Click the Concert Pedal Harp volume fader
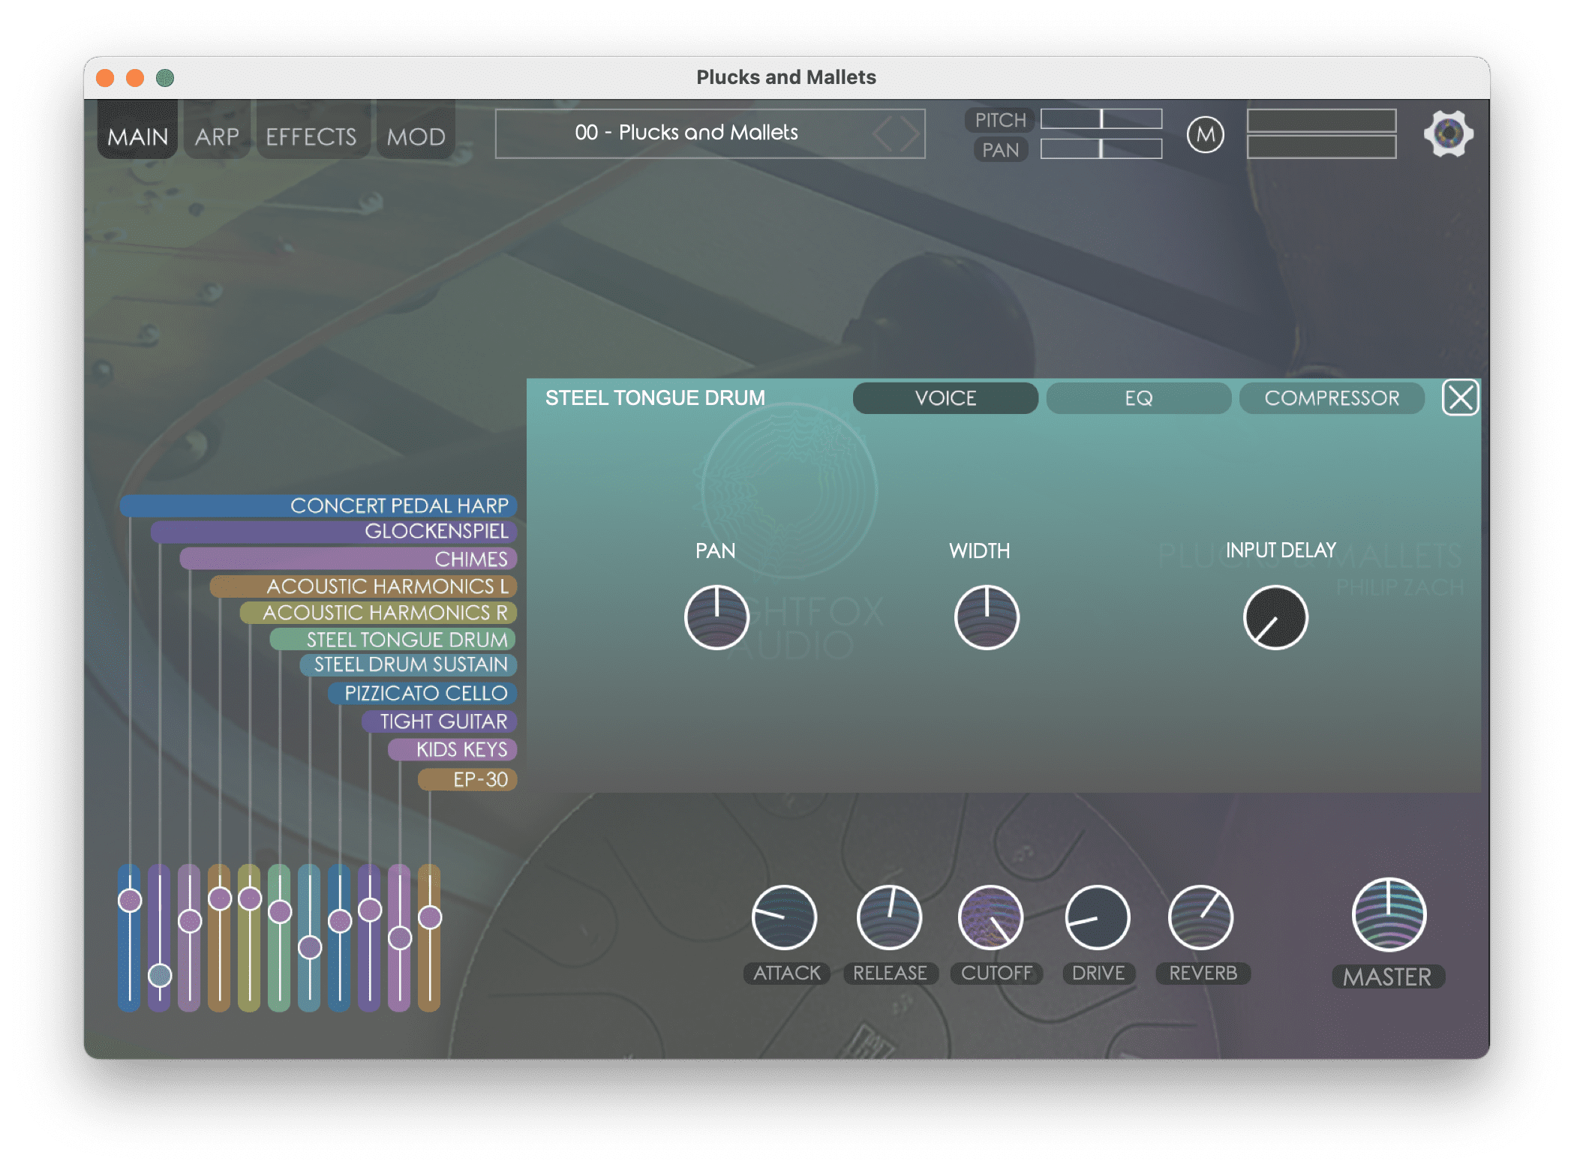The image size is (1574, 1170). (x=130, y=900)
